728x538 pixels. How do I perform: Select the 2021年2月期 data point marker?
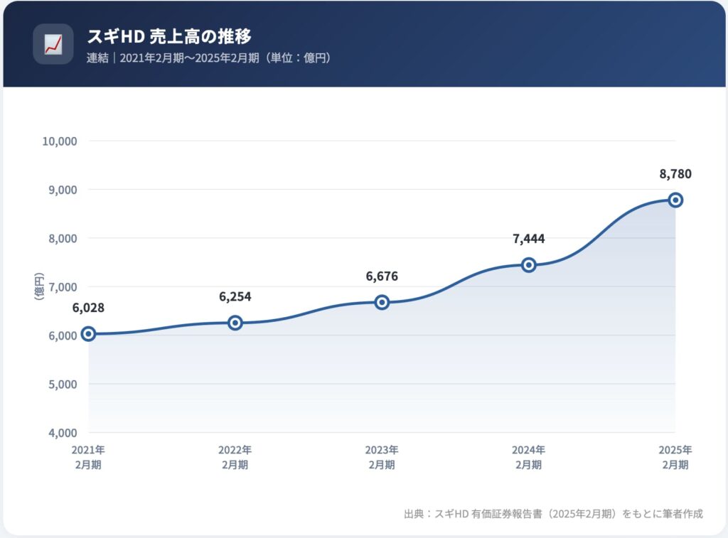[x=88, y=334]
